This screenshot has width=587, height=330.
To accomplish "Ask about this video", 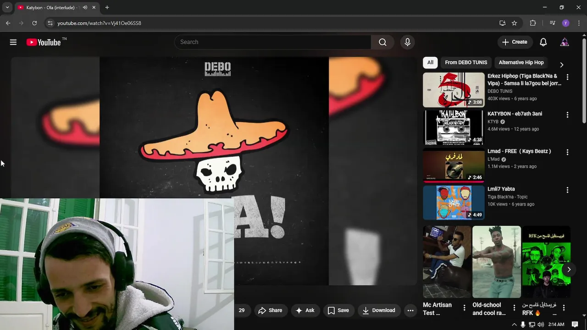I will pos(305,310).
